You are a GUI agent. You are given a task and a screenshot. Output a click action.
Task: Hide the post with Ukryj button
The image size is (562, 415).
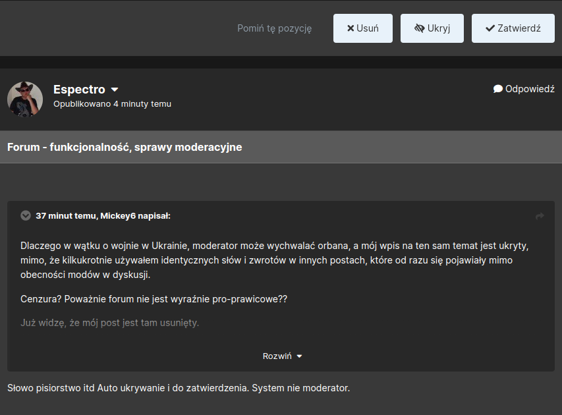432,28
